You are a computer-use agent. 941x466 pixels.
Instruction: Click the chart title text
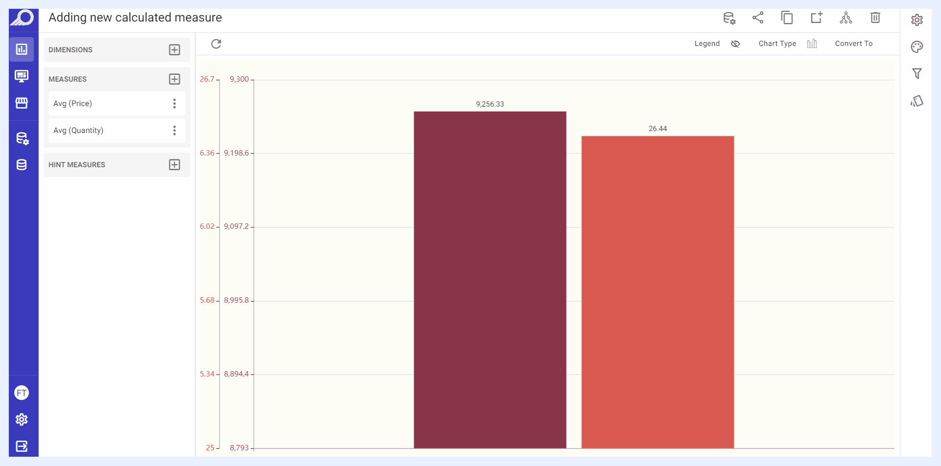[x=135, y=18]
